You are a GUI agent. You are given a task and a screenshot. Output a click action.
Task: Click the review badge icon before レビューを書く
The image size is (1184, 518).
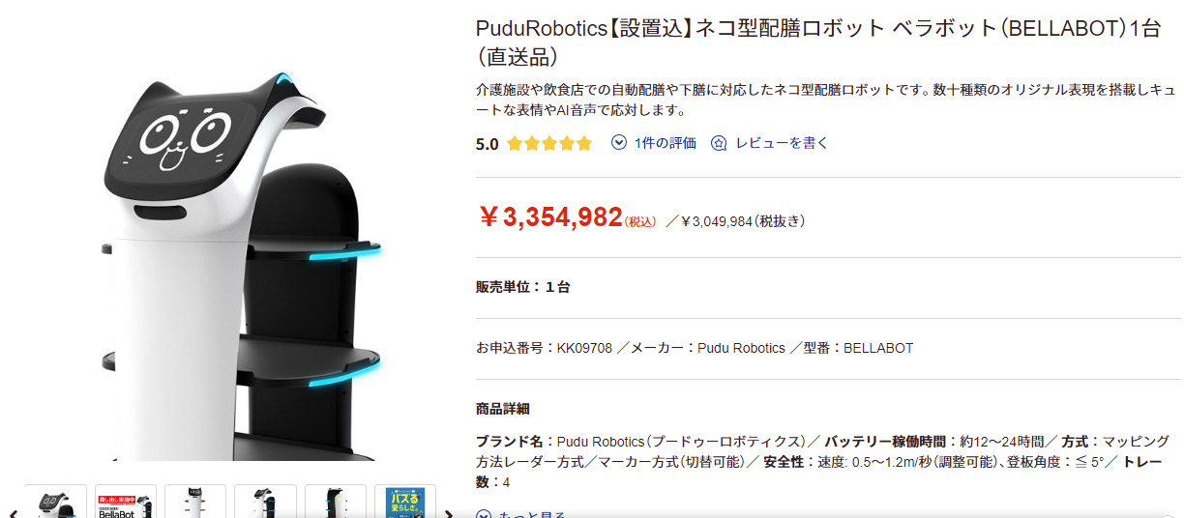(719, 143)
